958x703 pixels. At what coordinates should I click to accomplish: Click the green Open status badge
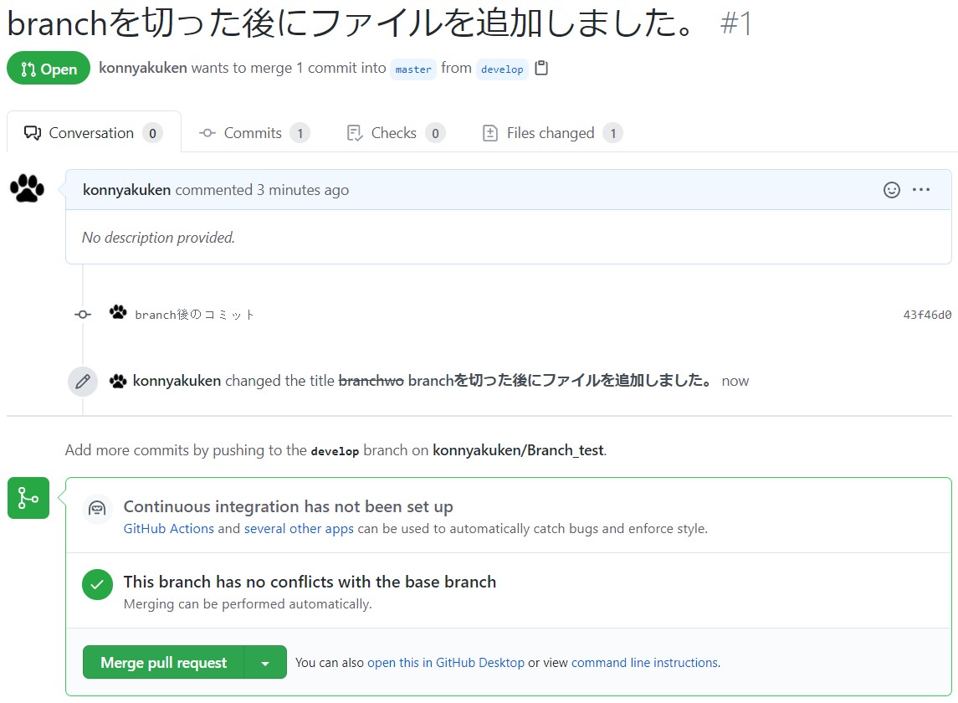pos(49,69)
